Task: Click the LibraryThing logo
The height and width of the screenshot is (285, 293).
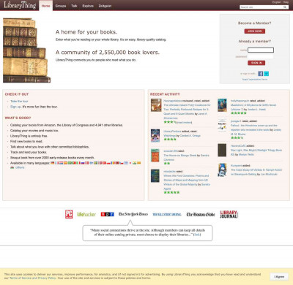Action: [x=20, y=5]
